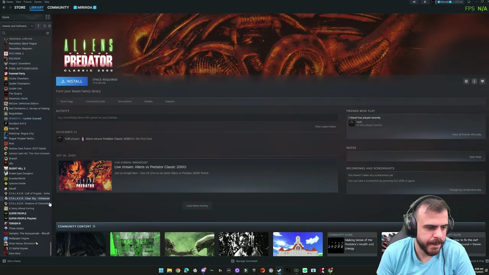
Task: Open Manage Downloads at the bottom
Action: pyautogui.click(x=244, y=261)
